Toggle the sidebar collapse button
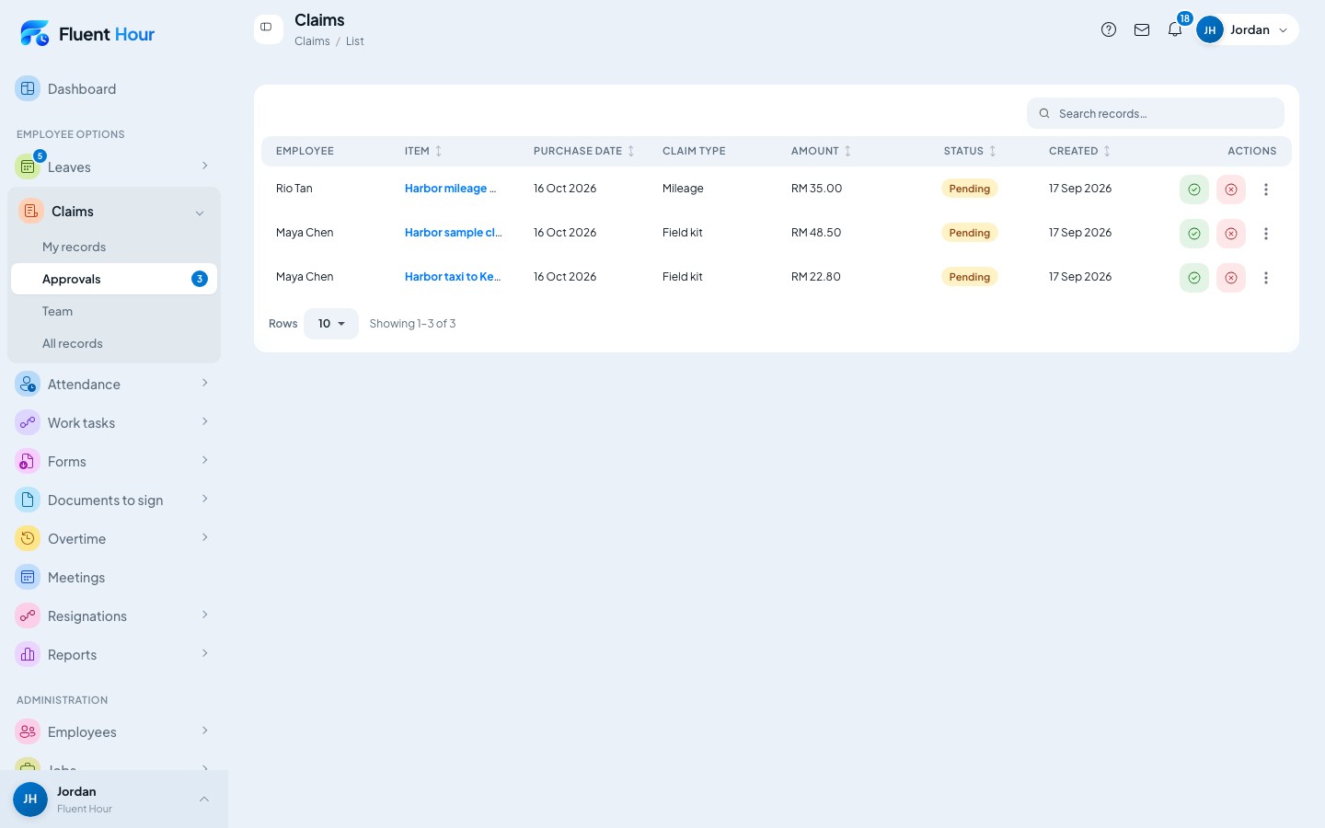Screen dimensions: 1325x828 (x=268, y=29)
